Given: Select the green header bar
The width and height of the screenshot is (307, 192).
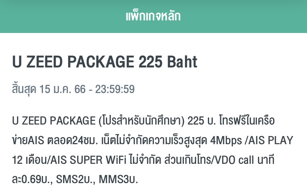Looking at the screenshot, I should coord(153,16).
